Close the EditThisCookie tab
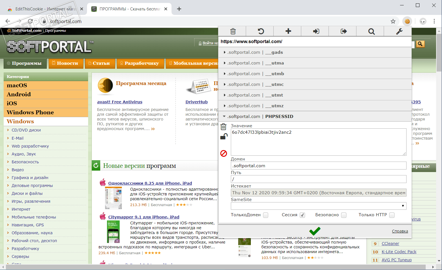442x270 pixels. pyautogui.click(x=82, y=9)
